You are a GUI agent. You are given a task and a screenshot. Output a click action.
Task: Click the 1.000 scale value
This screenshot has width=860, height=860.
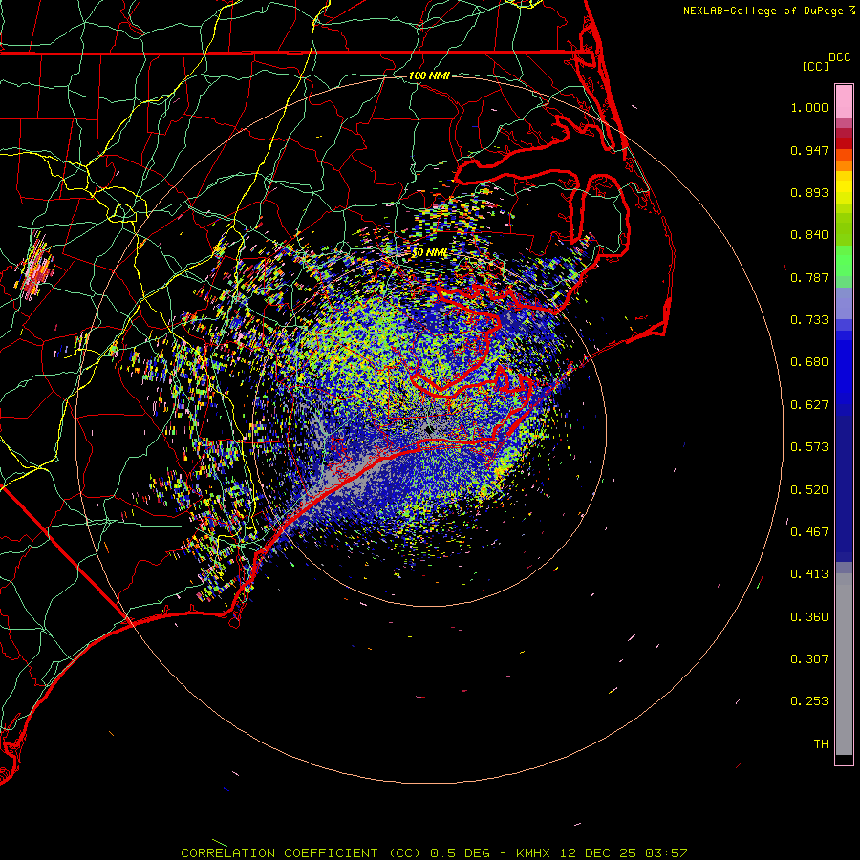click(809, 107)
